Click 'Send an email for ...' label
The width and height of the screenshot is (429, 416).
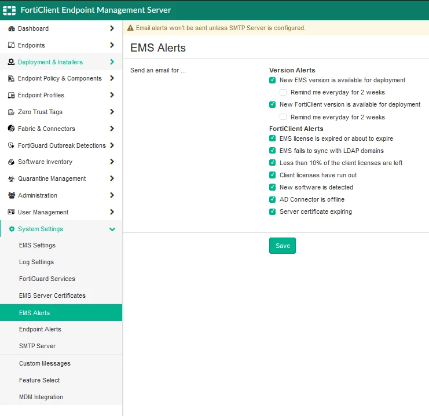pos(158,70)
